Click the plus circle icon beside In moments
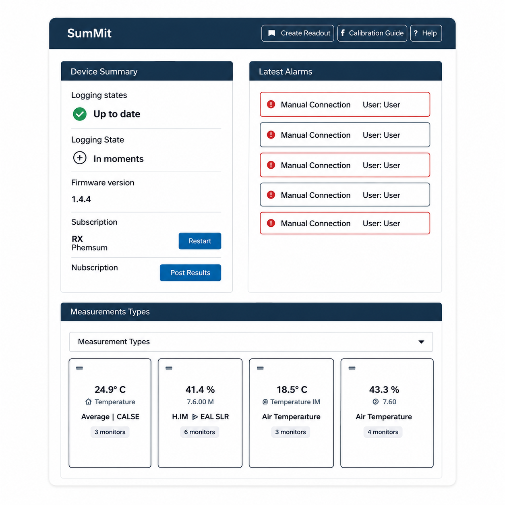The height and width of the screenshot is (505, 505). point(80,157)
